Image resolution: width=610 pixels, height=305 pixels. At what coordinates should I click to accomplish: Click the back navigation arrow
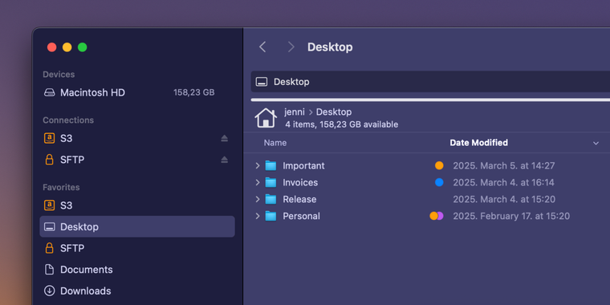point(262,47)
